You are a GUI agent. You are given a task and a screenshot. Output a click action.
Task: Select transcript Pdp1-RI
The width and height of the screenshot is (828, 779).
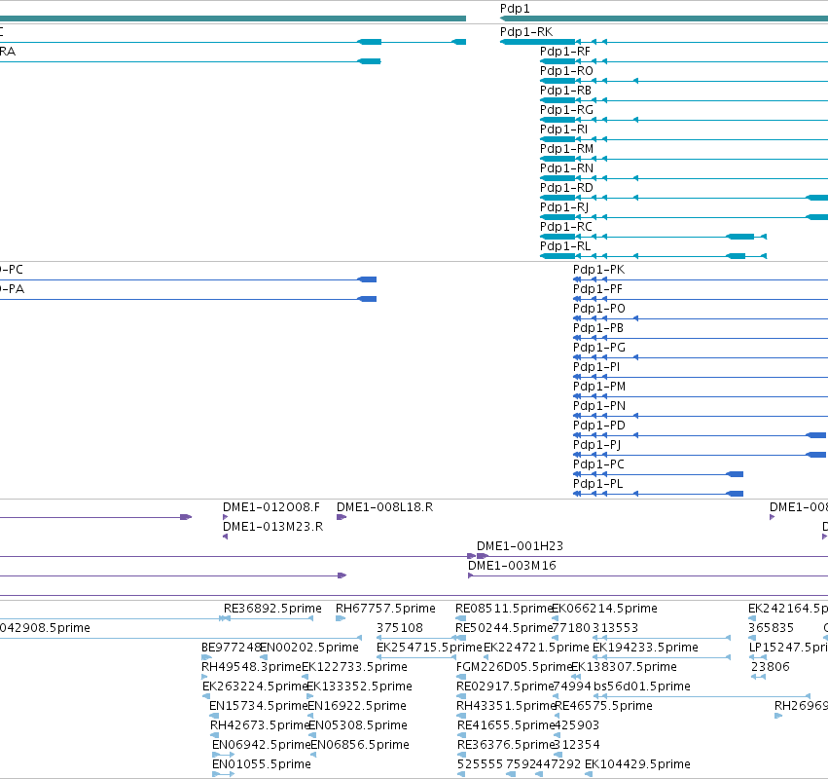(563, 130)
